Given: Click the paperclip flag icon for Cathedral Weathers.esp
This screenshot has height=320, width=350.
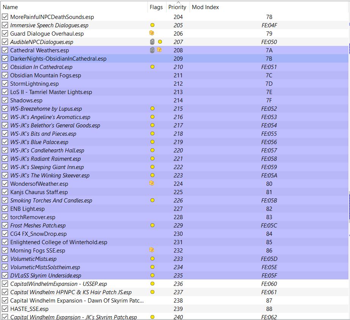Looking at the screenshot, I should coord(152,50).
